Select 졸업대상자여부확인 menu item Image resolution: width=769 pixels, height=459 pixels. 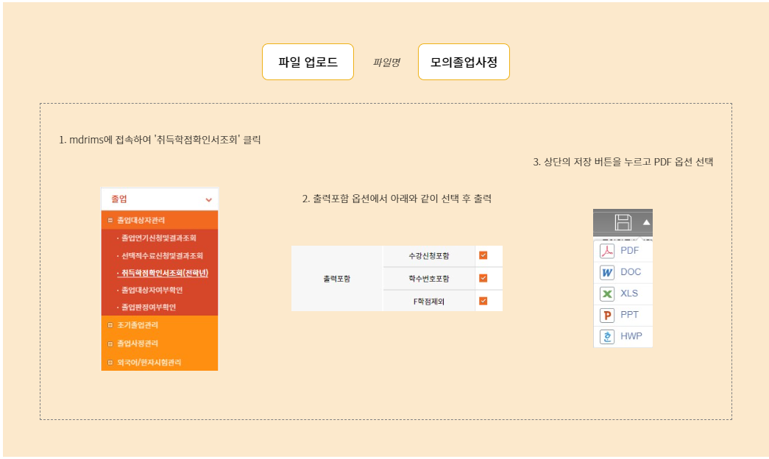click(153, 291)
